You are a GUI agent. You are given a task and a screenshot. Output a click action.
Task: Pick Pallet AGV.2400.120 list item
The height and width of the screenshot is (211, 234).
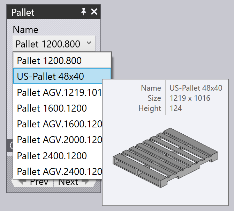58,171
